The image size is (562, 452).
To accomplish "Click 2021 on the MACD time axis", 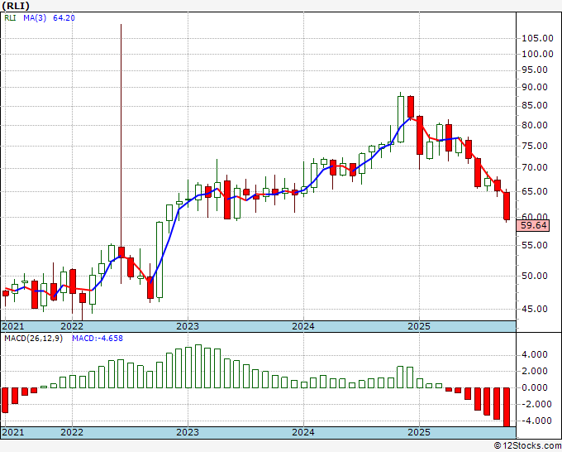I will [13, 432].
